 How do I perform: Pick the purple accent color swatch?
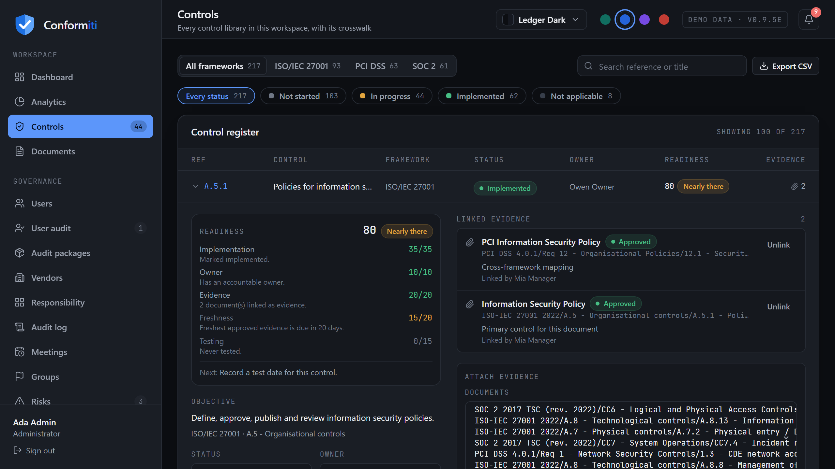point(645,20)
